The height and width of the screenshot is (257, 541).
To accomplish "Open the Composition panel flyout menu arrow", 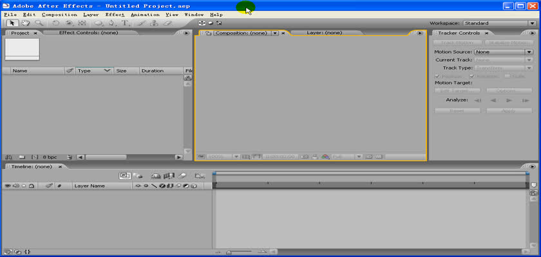I will pyautogui.click(x=419, y=33).
